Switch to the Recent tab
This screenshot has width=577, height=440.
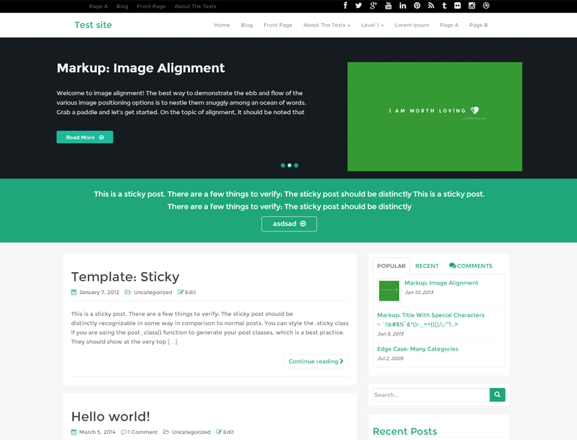point(426,266)
